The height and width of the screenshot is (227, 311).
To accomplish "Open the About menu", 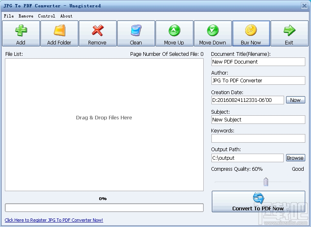I will tap(66, 16).
